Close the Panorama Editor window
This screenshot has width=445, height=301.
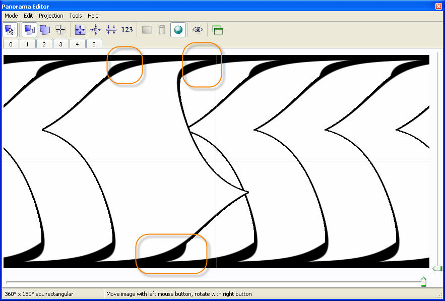[438, 6]
